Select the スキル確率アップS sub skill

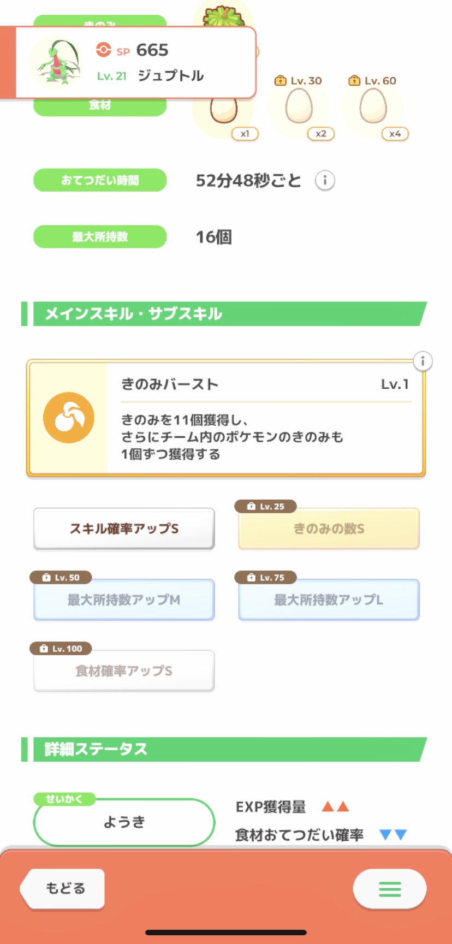pos(124,529)
